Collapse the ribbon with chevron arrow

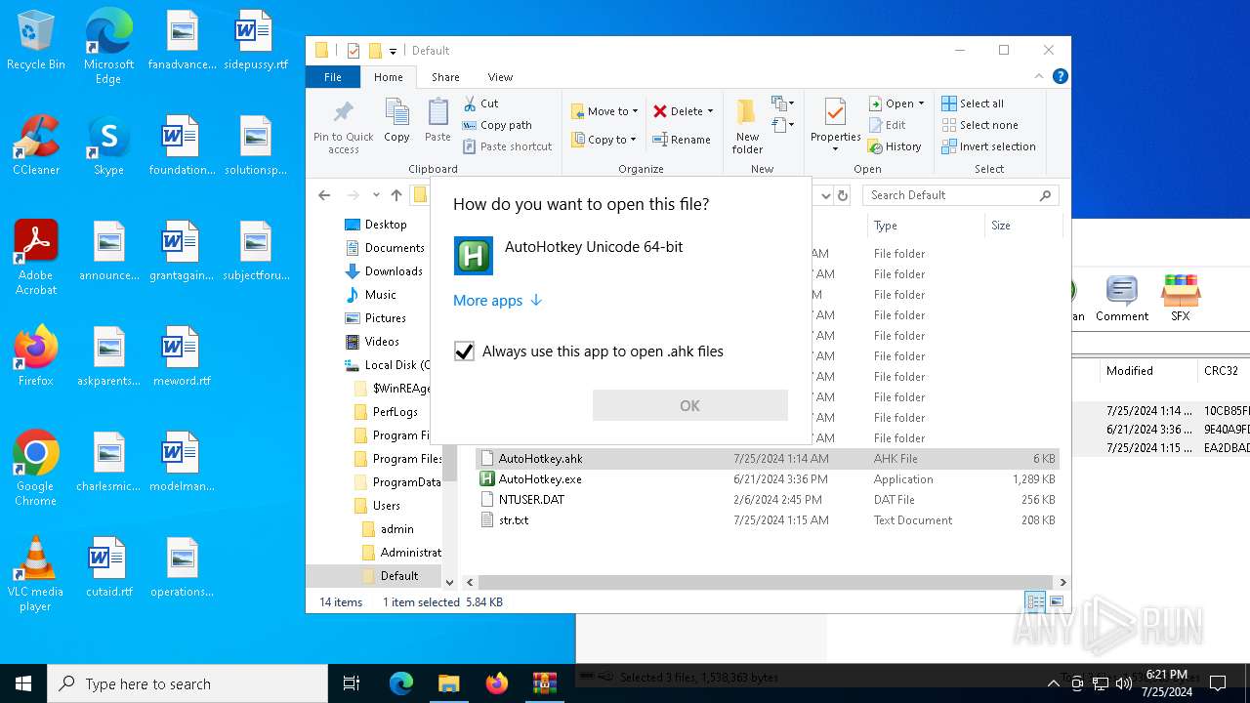click(1039, 76)
